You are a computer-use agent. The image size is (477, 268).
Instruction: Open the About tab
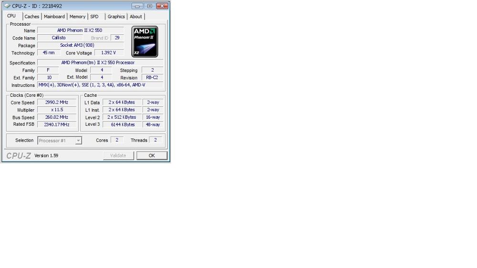(x=135, y=16)
